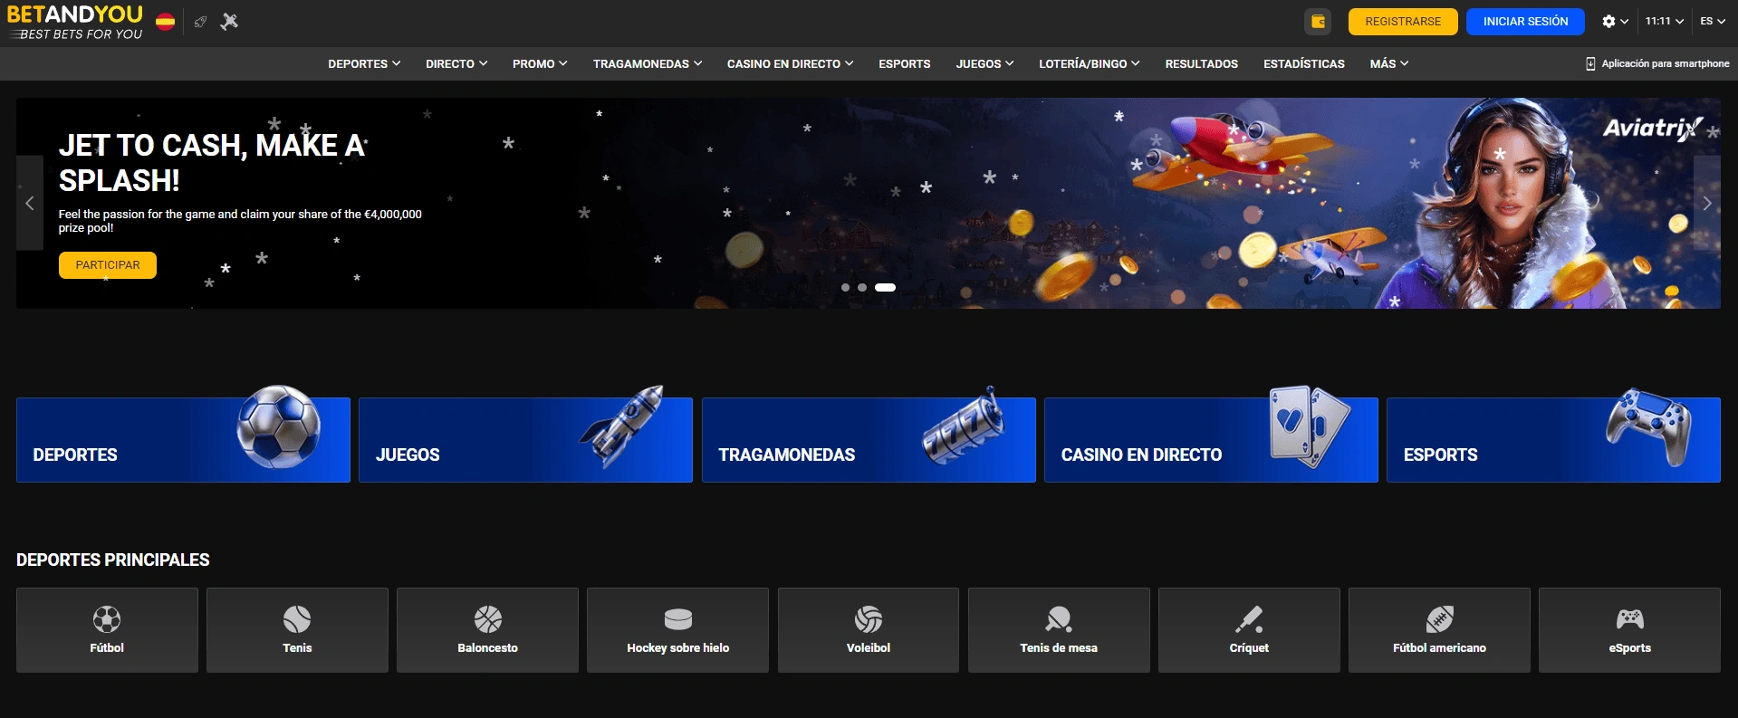Open the airplane game shortcut icon

(229, 21)
